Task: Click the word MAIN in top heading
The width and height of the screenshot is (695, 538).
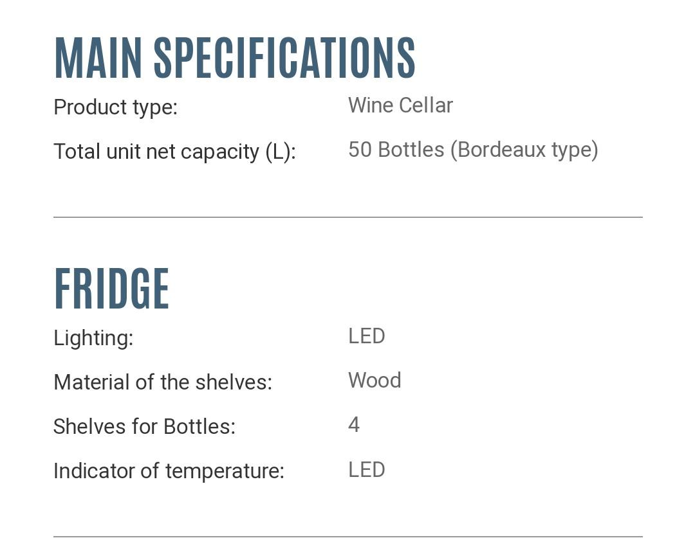Action: point(98,58)
